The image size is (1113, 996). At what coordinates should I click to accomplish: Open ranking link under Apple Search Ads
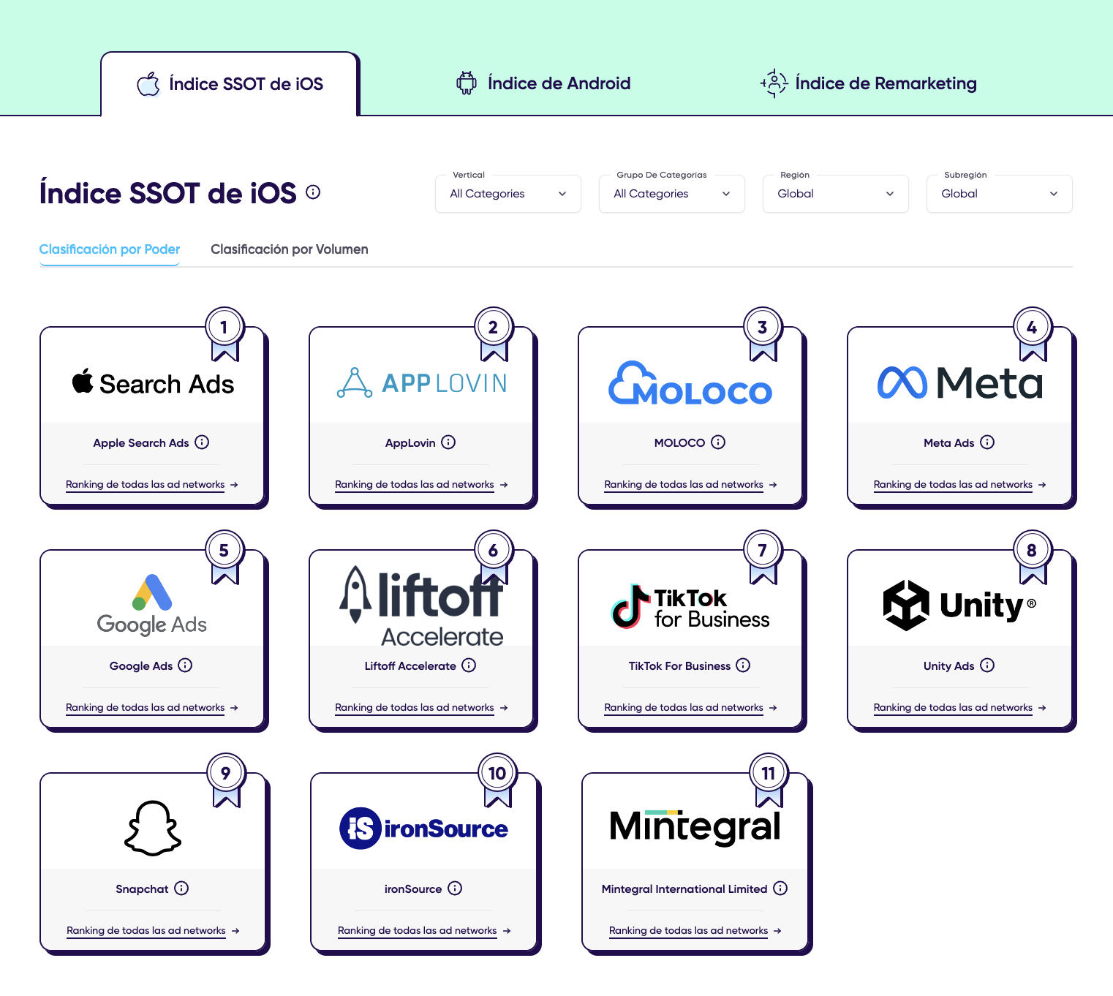152,485
